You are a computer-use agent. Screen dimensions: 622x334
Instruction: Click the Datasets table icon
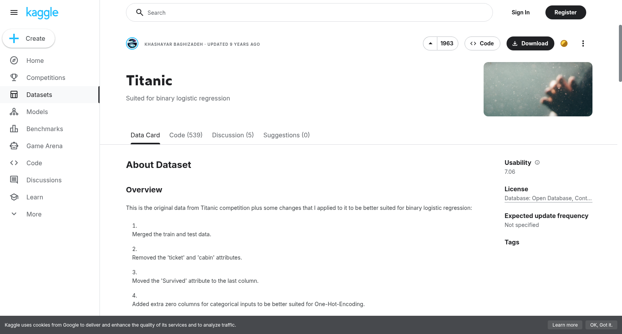14,95
